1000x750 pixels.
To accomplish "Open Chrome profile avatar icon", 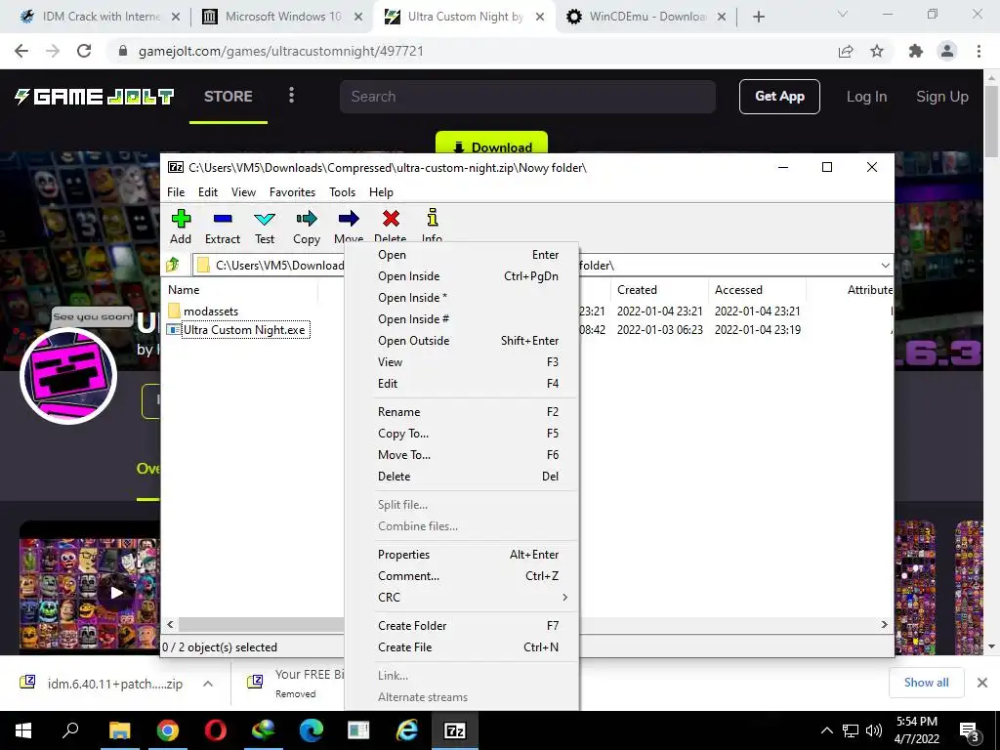I will (x=947, y=51).
